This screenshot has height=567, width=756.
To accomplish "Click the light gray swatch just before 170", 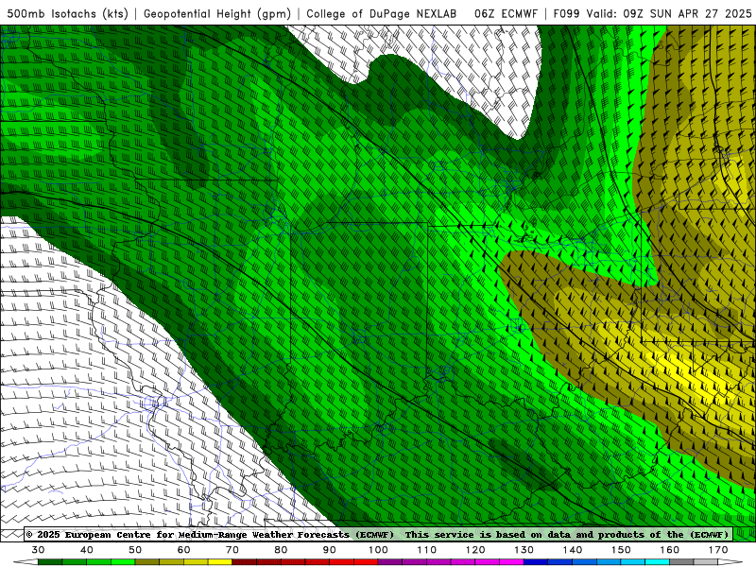I will pos(706,561).
